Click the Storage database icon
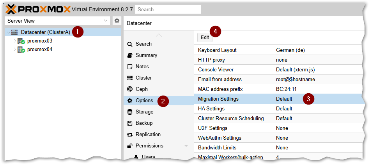The image size is (370, 165). [130, 112]
